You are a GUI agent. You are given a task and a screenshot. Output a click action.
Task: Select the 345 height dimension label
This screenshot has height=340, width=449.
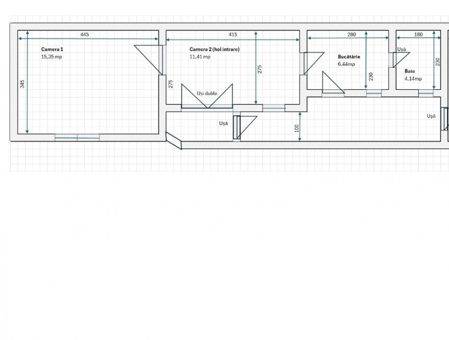click(22, 84)
